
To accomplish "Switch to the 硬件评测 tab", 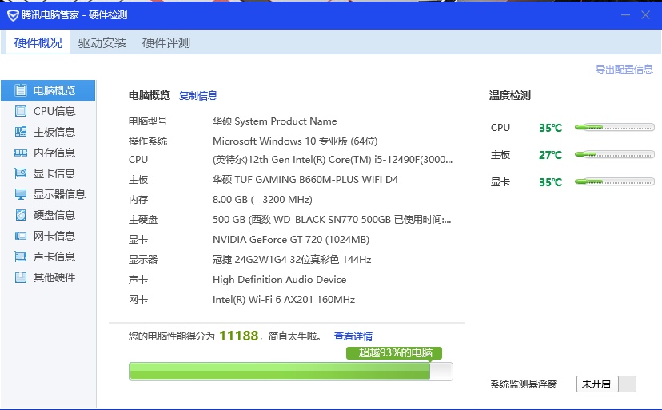I will [x=166, y=42].
